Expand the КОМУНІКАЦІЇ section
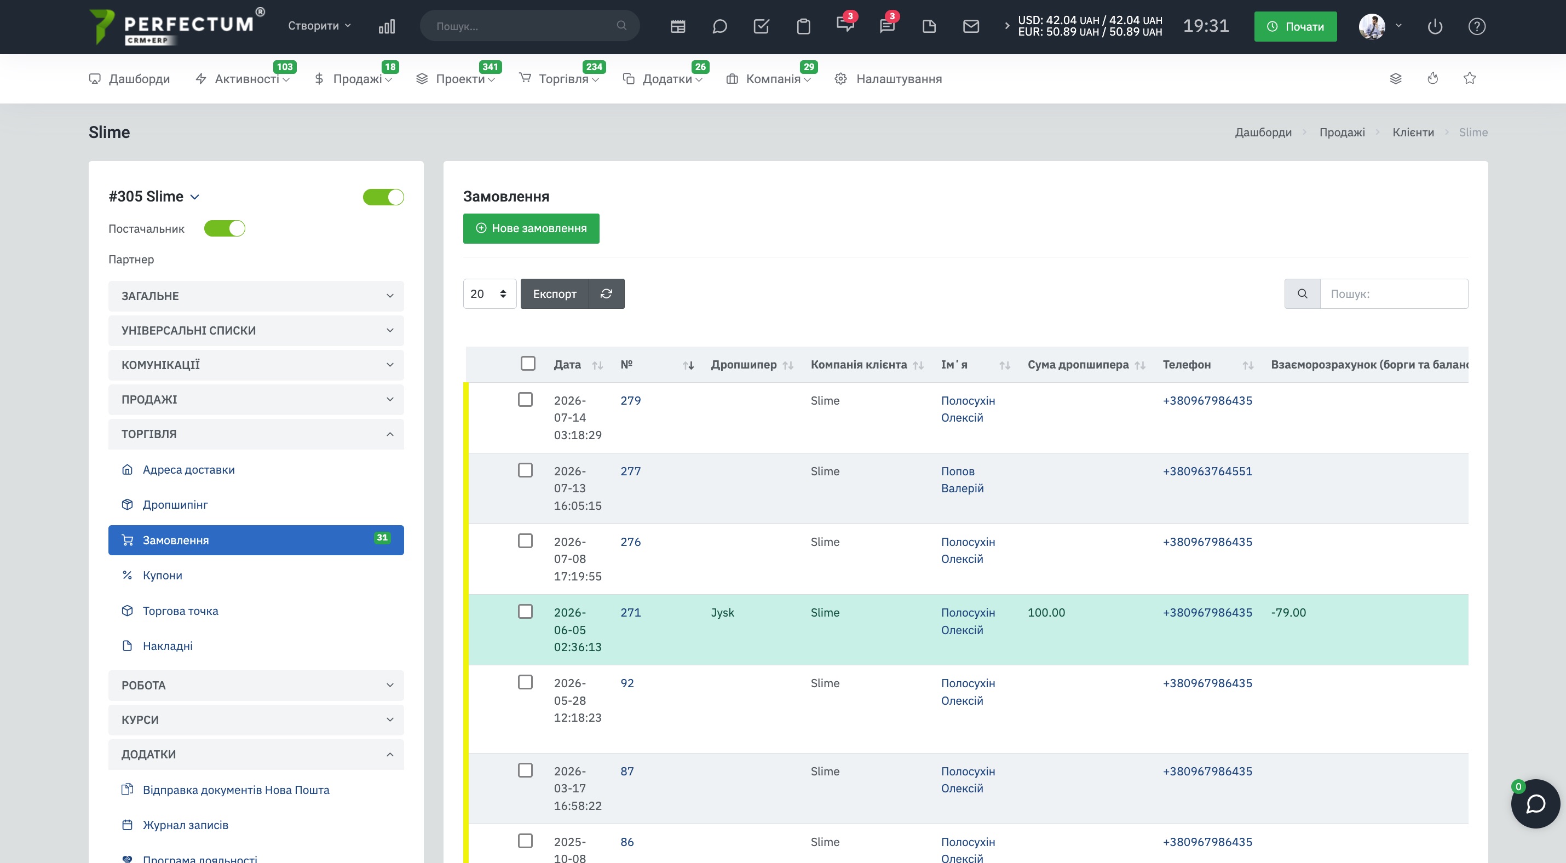 click(x=256, y=365)
